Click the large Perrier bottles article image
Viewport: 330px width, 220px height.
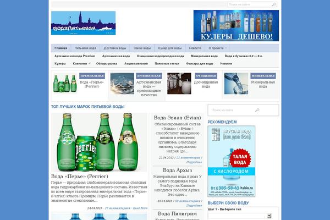point(99,142)
